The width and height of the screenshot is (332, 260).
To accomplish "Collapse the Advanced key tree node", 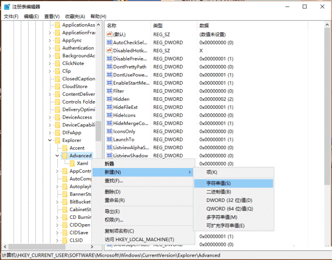I will pyautogui.click(x=58, y=156).
